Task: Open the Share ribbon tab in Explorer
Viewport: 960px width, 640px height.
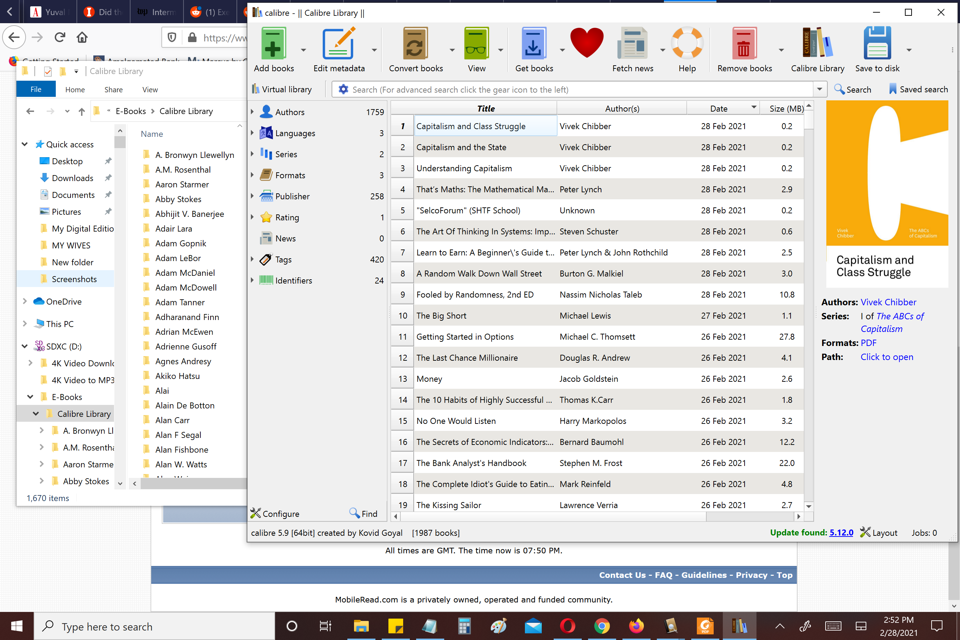Action: (113, 89)
